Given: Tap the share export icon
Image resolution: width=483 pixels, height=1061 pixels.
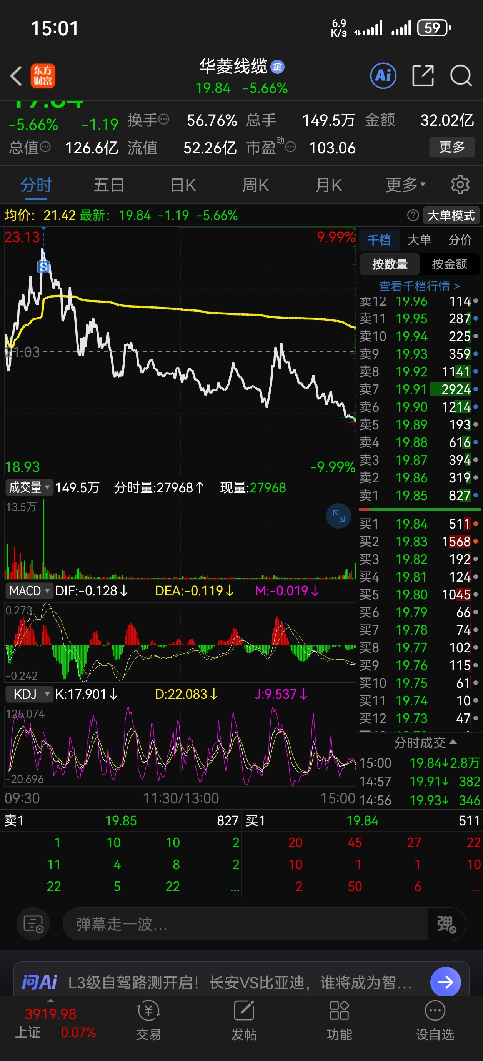Looking at the screenshot, I should pyautogui.click(x=423, y=76).
